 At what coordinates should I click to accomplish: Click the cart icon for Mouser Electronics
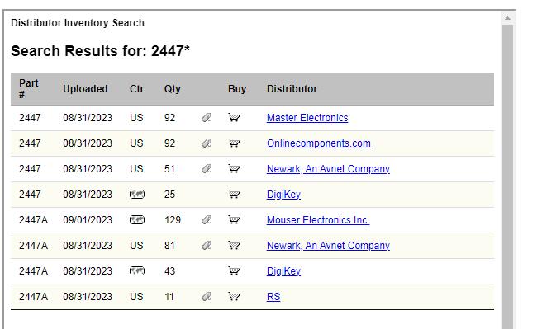point(235,220)
